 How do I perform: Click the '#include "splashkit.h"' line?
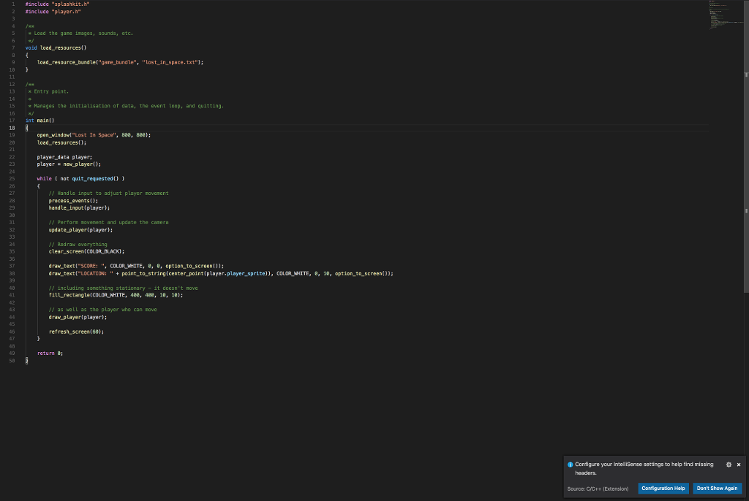point(57,4)
